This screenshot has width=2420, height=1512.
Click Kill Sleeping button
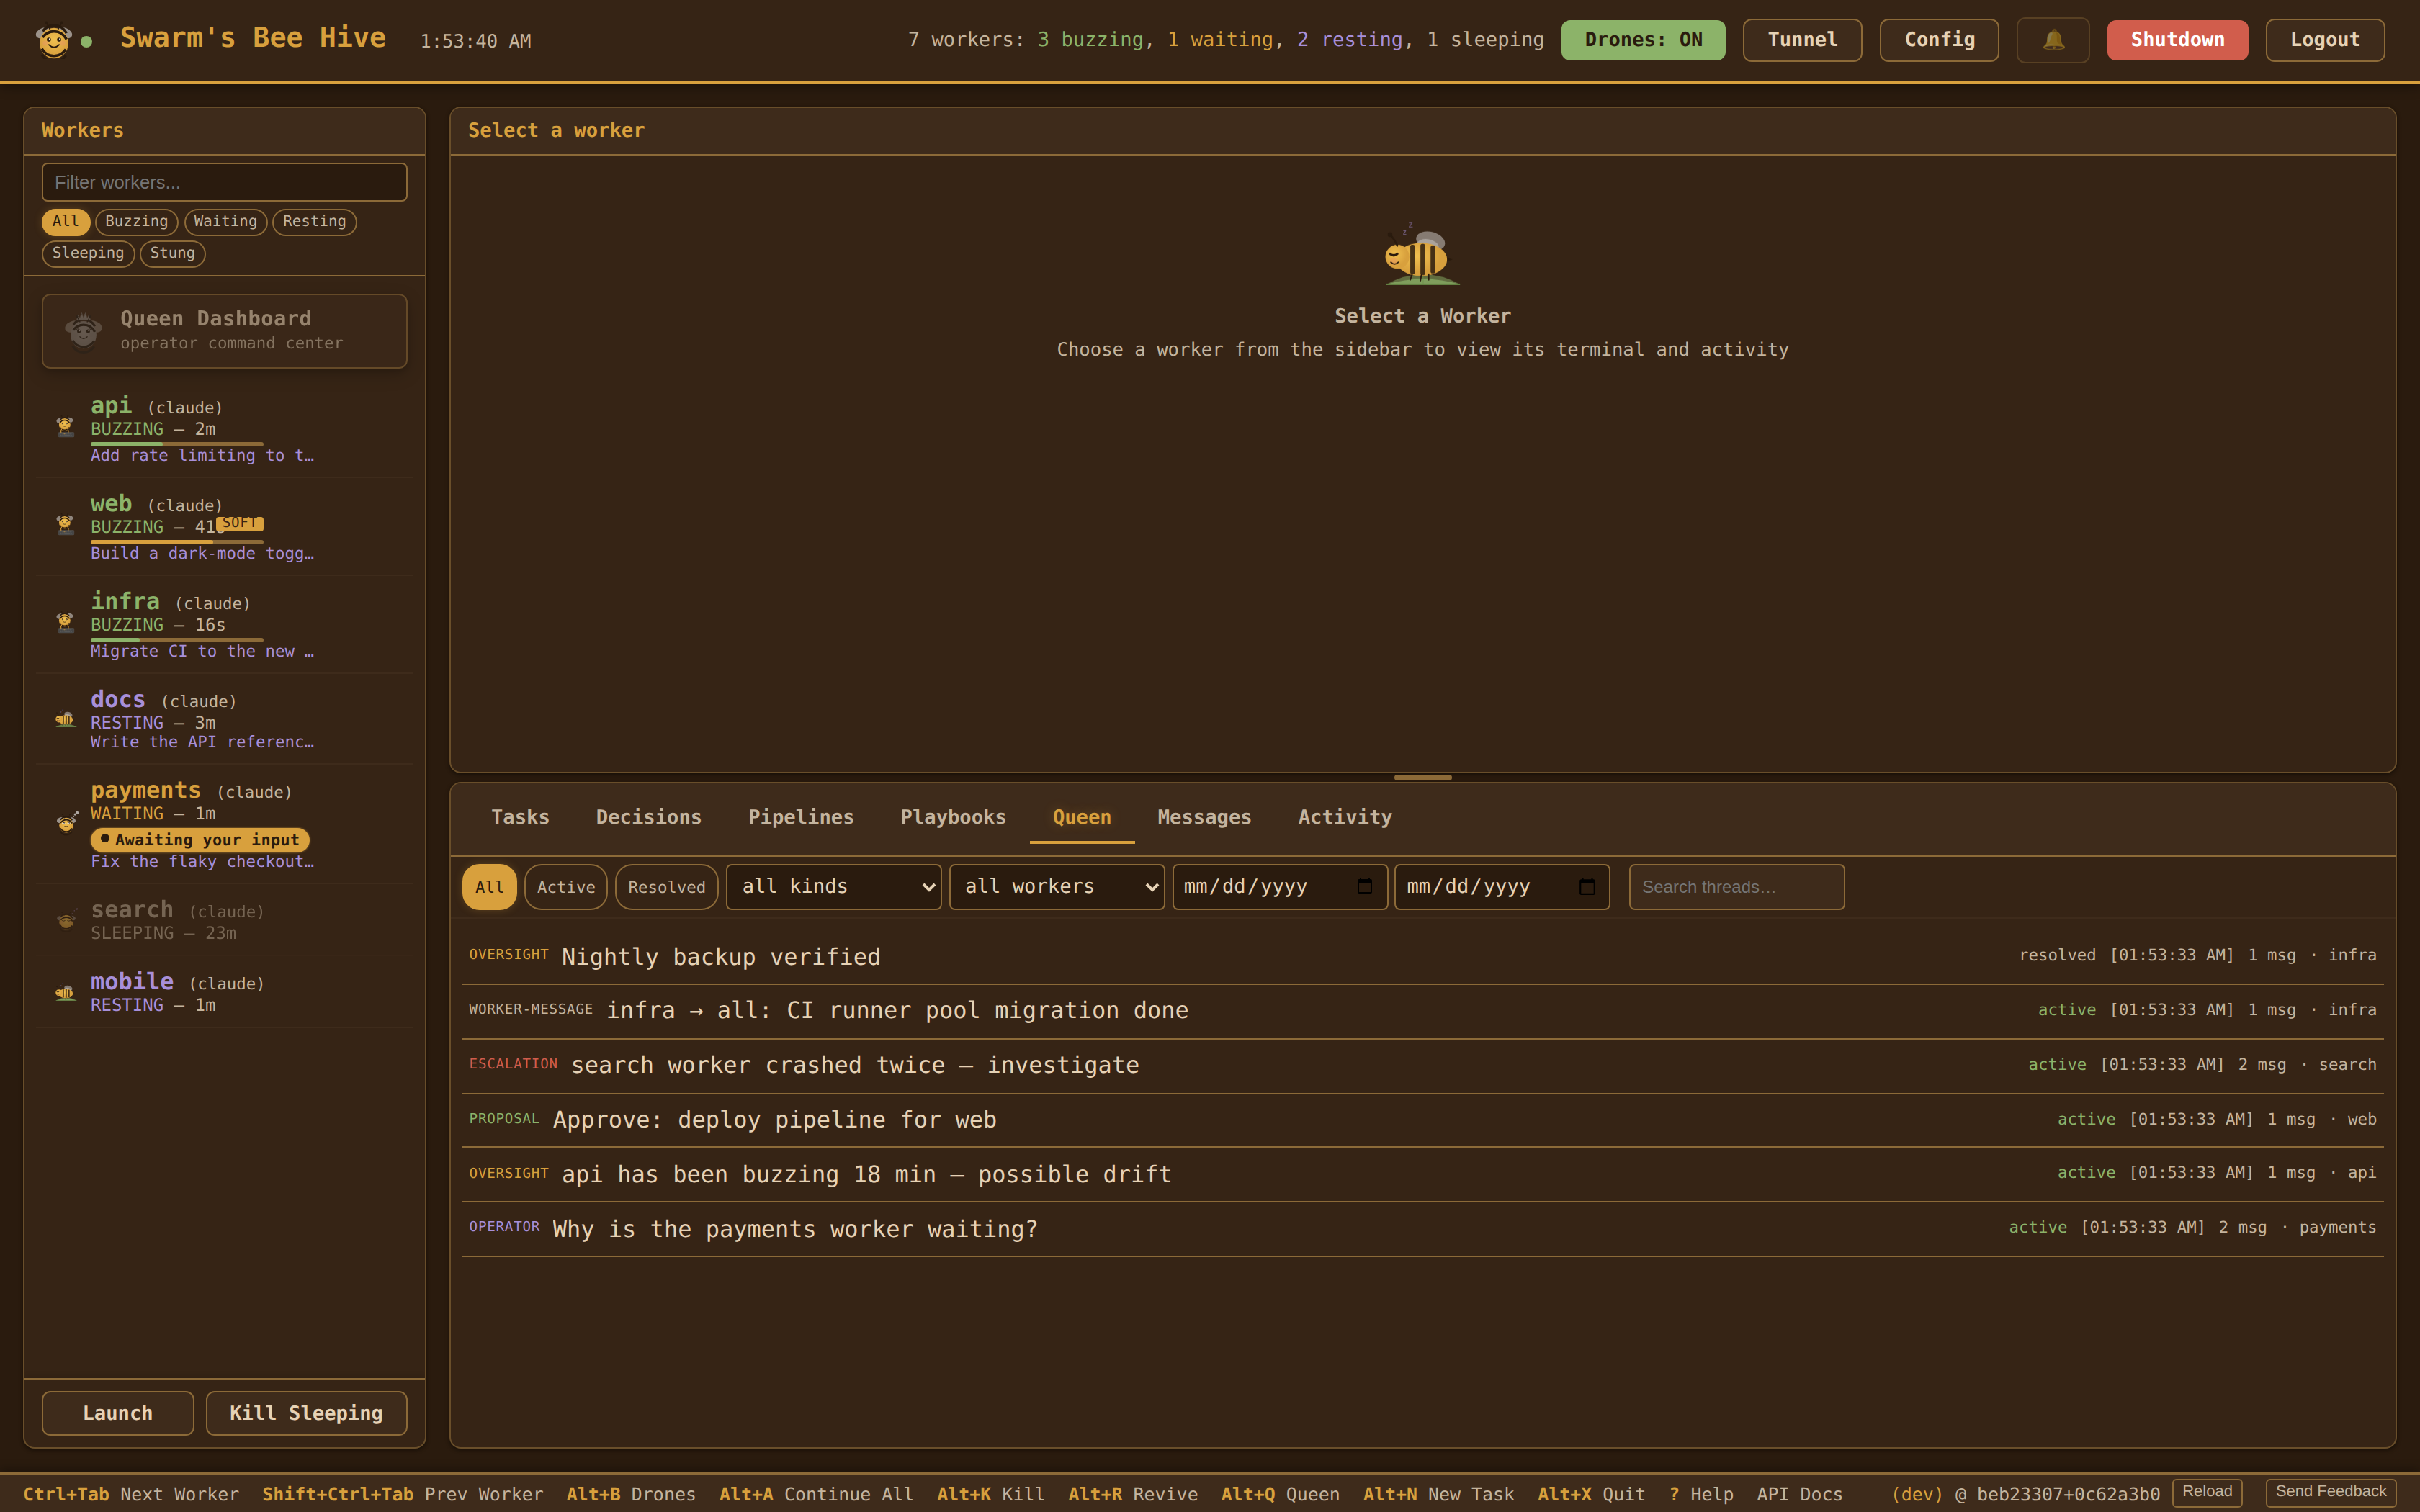(x=306, y=1413)
